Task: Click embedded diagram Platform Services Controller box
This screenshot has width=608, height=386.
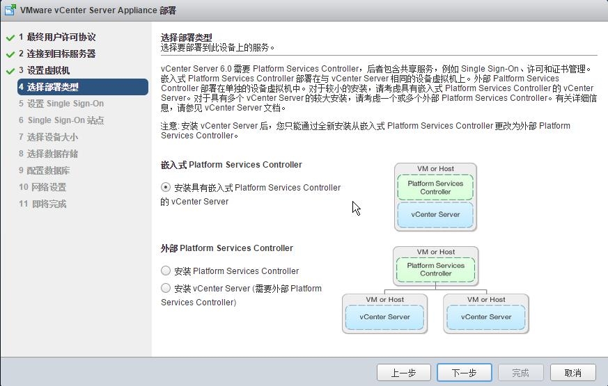Action: coord(435,187)
